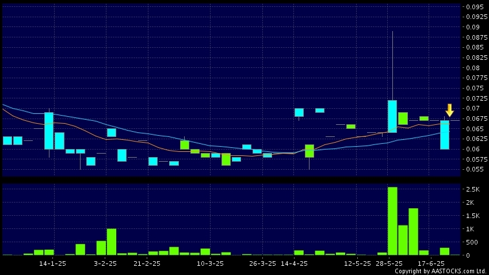Click the 0.0875 price axis label
This screenshot has width=489, height=275.
(476, 37)
